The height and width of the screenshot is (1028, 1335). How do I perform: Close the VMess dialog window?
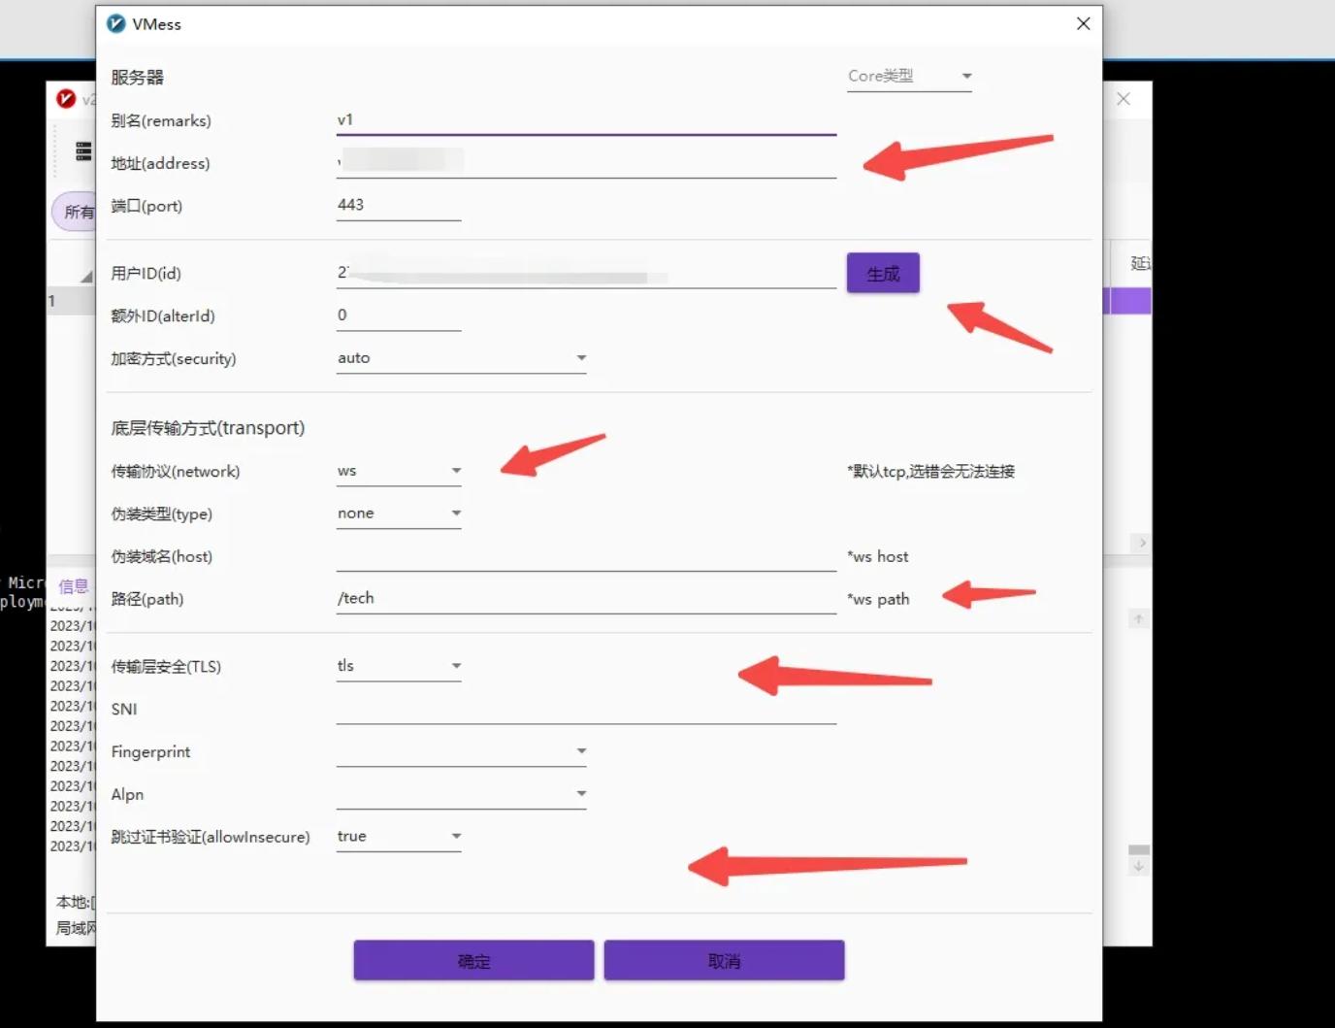click(1084, 24)
